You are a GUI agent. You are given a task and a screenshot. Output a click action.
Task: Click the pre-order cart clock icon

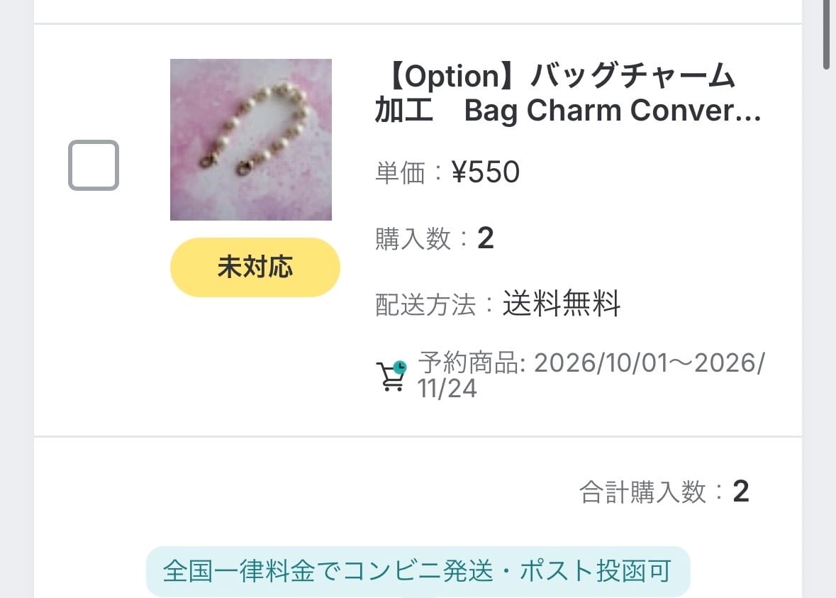(x=392, y=375)
